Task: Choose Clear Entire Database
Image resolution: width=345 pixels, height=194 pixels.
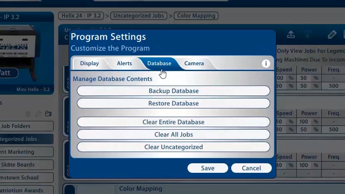Action: (x=173, y=122)
